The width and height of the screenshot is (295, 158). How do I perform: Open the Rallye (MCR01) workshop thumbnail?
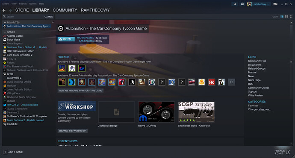click(x=156, y=112)
